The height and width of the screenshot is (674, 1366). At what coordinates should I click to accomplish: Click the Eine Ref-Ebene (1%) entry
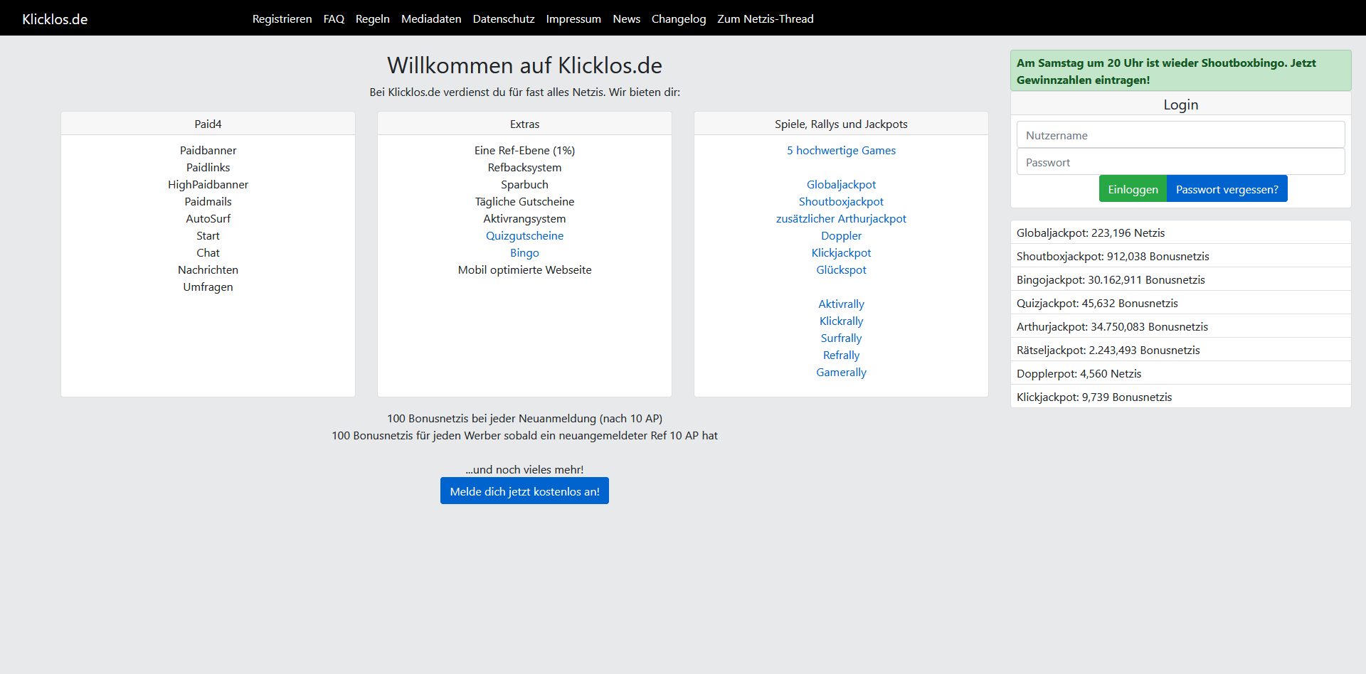[x=524, y=150]
